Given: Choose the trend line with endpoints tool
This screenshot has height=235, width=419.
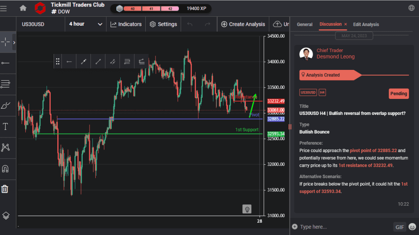Looking at the screenshot, I should click(x=83, y=62).
